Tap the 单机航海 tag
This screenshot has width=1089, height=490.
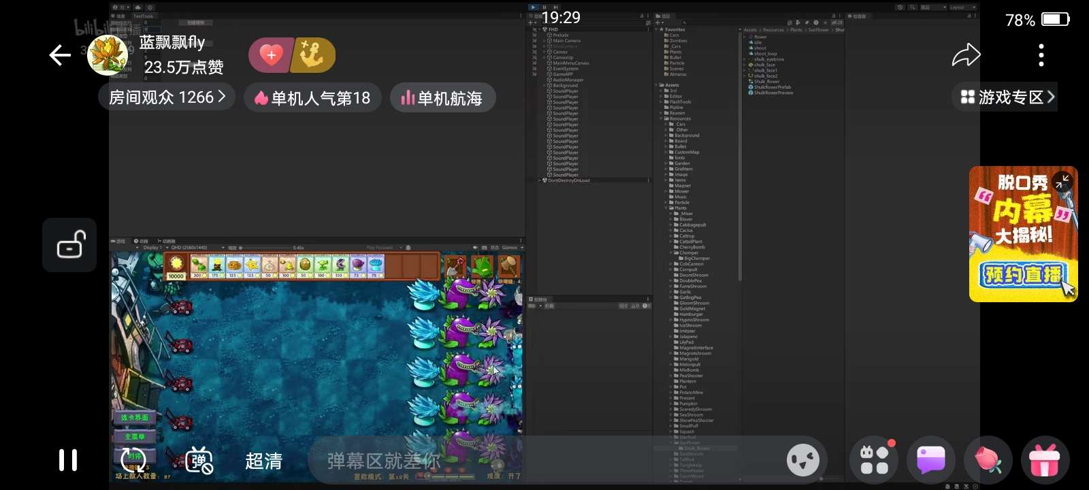click(442, 98)
